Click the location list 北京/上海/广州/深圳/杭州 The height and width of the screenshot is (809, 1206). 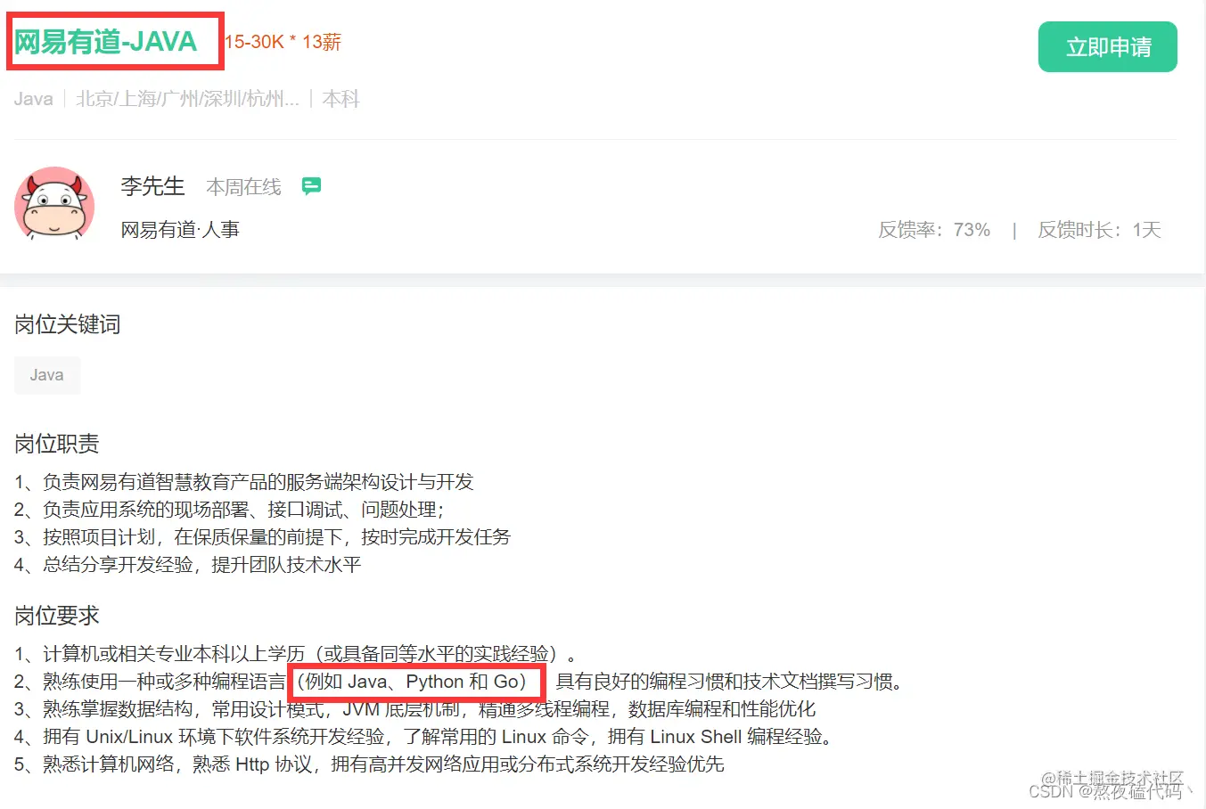click(x=187, y=99)
